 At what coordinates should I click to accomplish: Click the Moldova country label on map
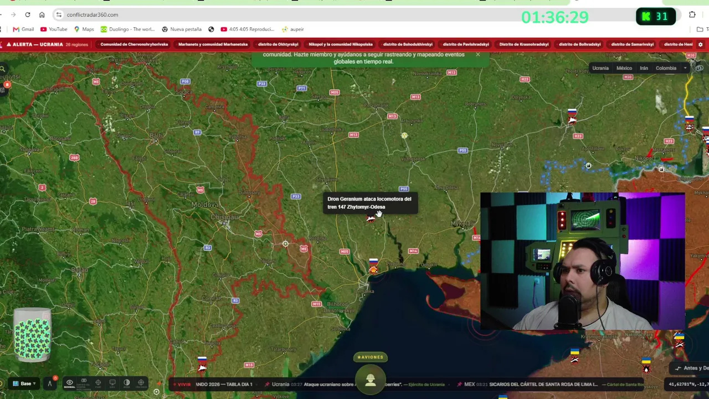point(205,204)
